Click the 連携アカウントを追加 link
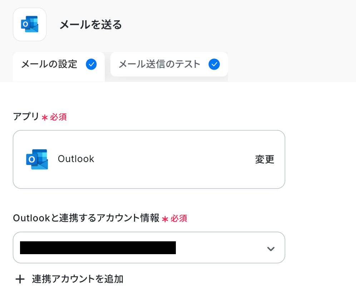This screenshot has height=292, width=356. pyautogui.click(x=78, y=279)
